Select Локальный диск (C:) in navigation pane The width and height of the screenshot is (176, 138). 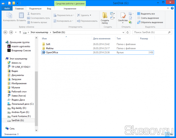click(x=22, y=104)
